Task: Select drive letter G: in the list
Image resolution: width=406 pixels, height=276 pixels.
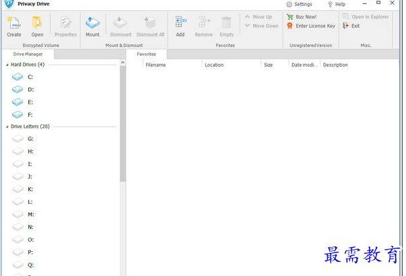Action: pos(30,139)
